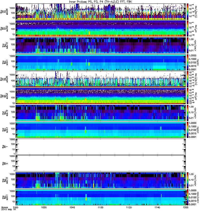201x215 pixels.
Task: Click the 'tha fbk scm1' y-axis label
Action: point(5,63)
